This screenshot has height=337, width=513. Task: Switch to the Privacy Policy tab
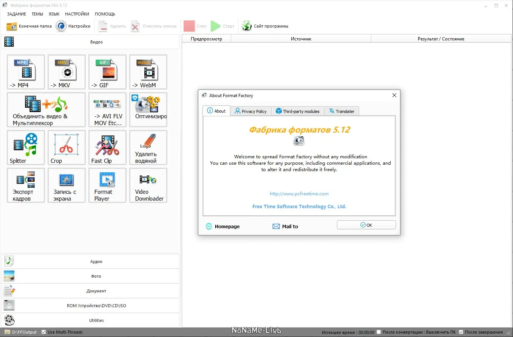pyautogui.click(x=251, y=111)
